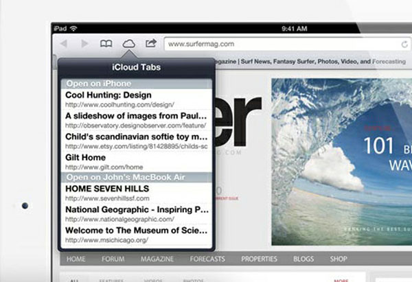Open the share arrow icon

point(151,43)
